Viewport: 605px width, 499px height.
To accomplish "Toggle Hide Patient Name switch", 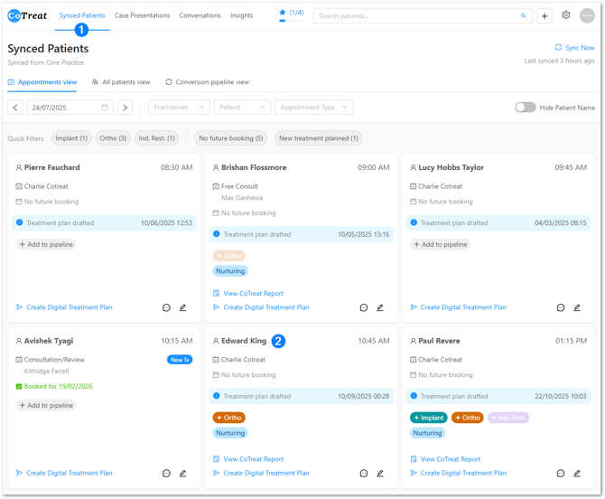I will 525,108.
